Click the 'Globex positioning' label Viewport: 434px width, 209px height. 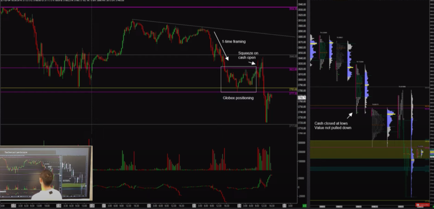click(x=238, y=98)
